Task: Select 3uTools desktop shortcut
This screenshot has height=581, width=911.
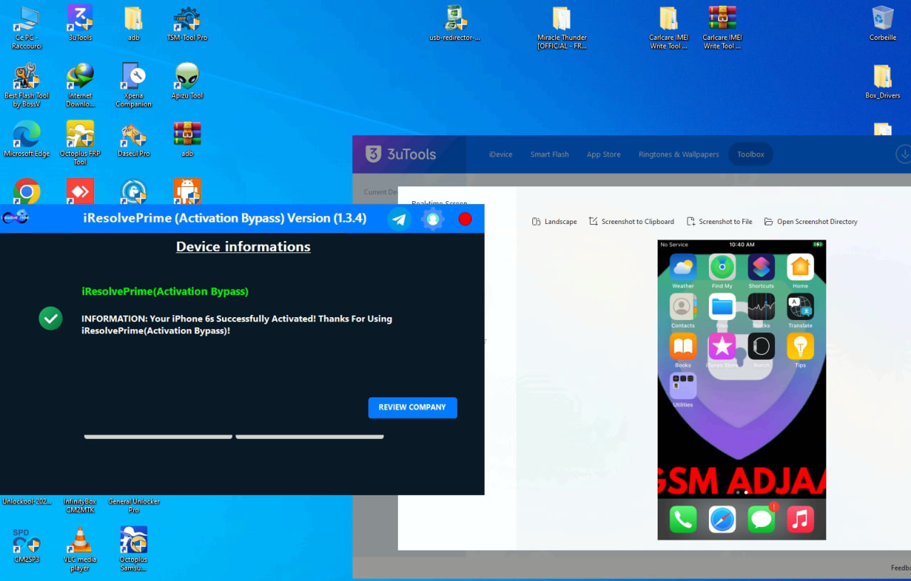Action: [80, 23]
